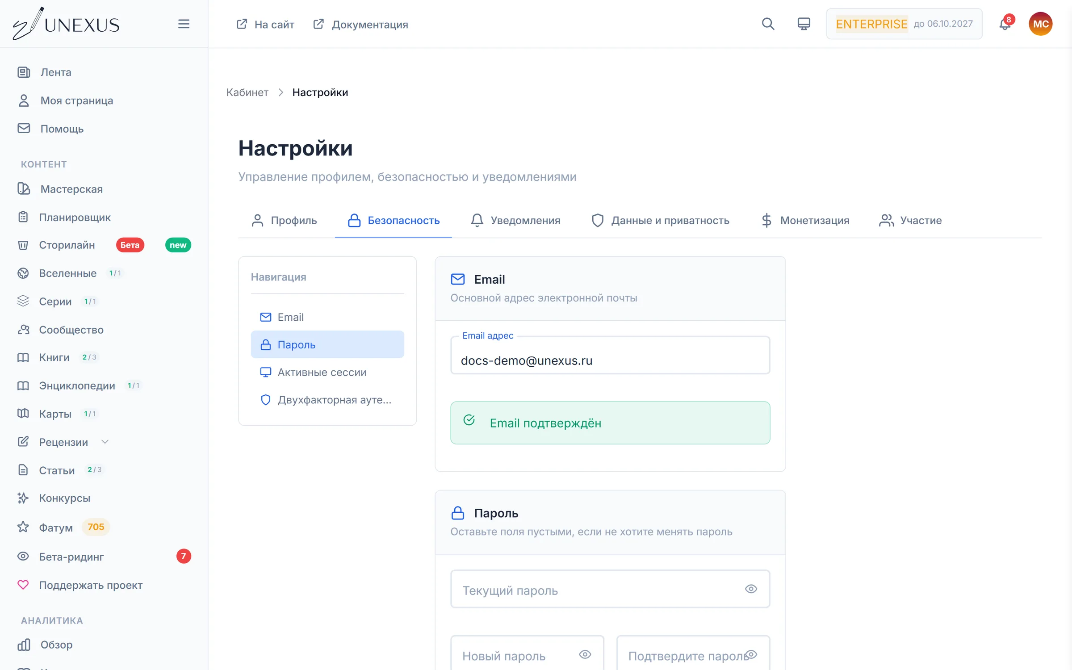The image size is (1072, 670).
Task: Open Серии section
Action: (x=55, y=301)
